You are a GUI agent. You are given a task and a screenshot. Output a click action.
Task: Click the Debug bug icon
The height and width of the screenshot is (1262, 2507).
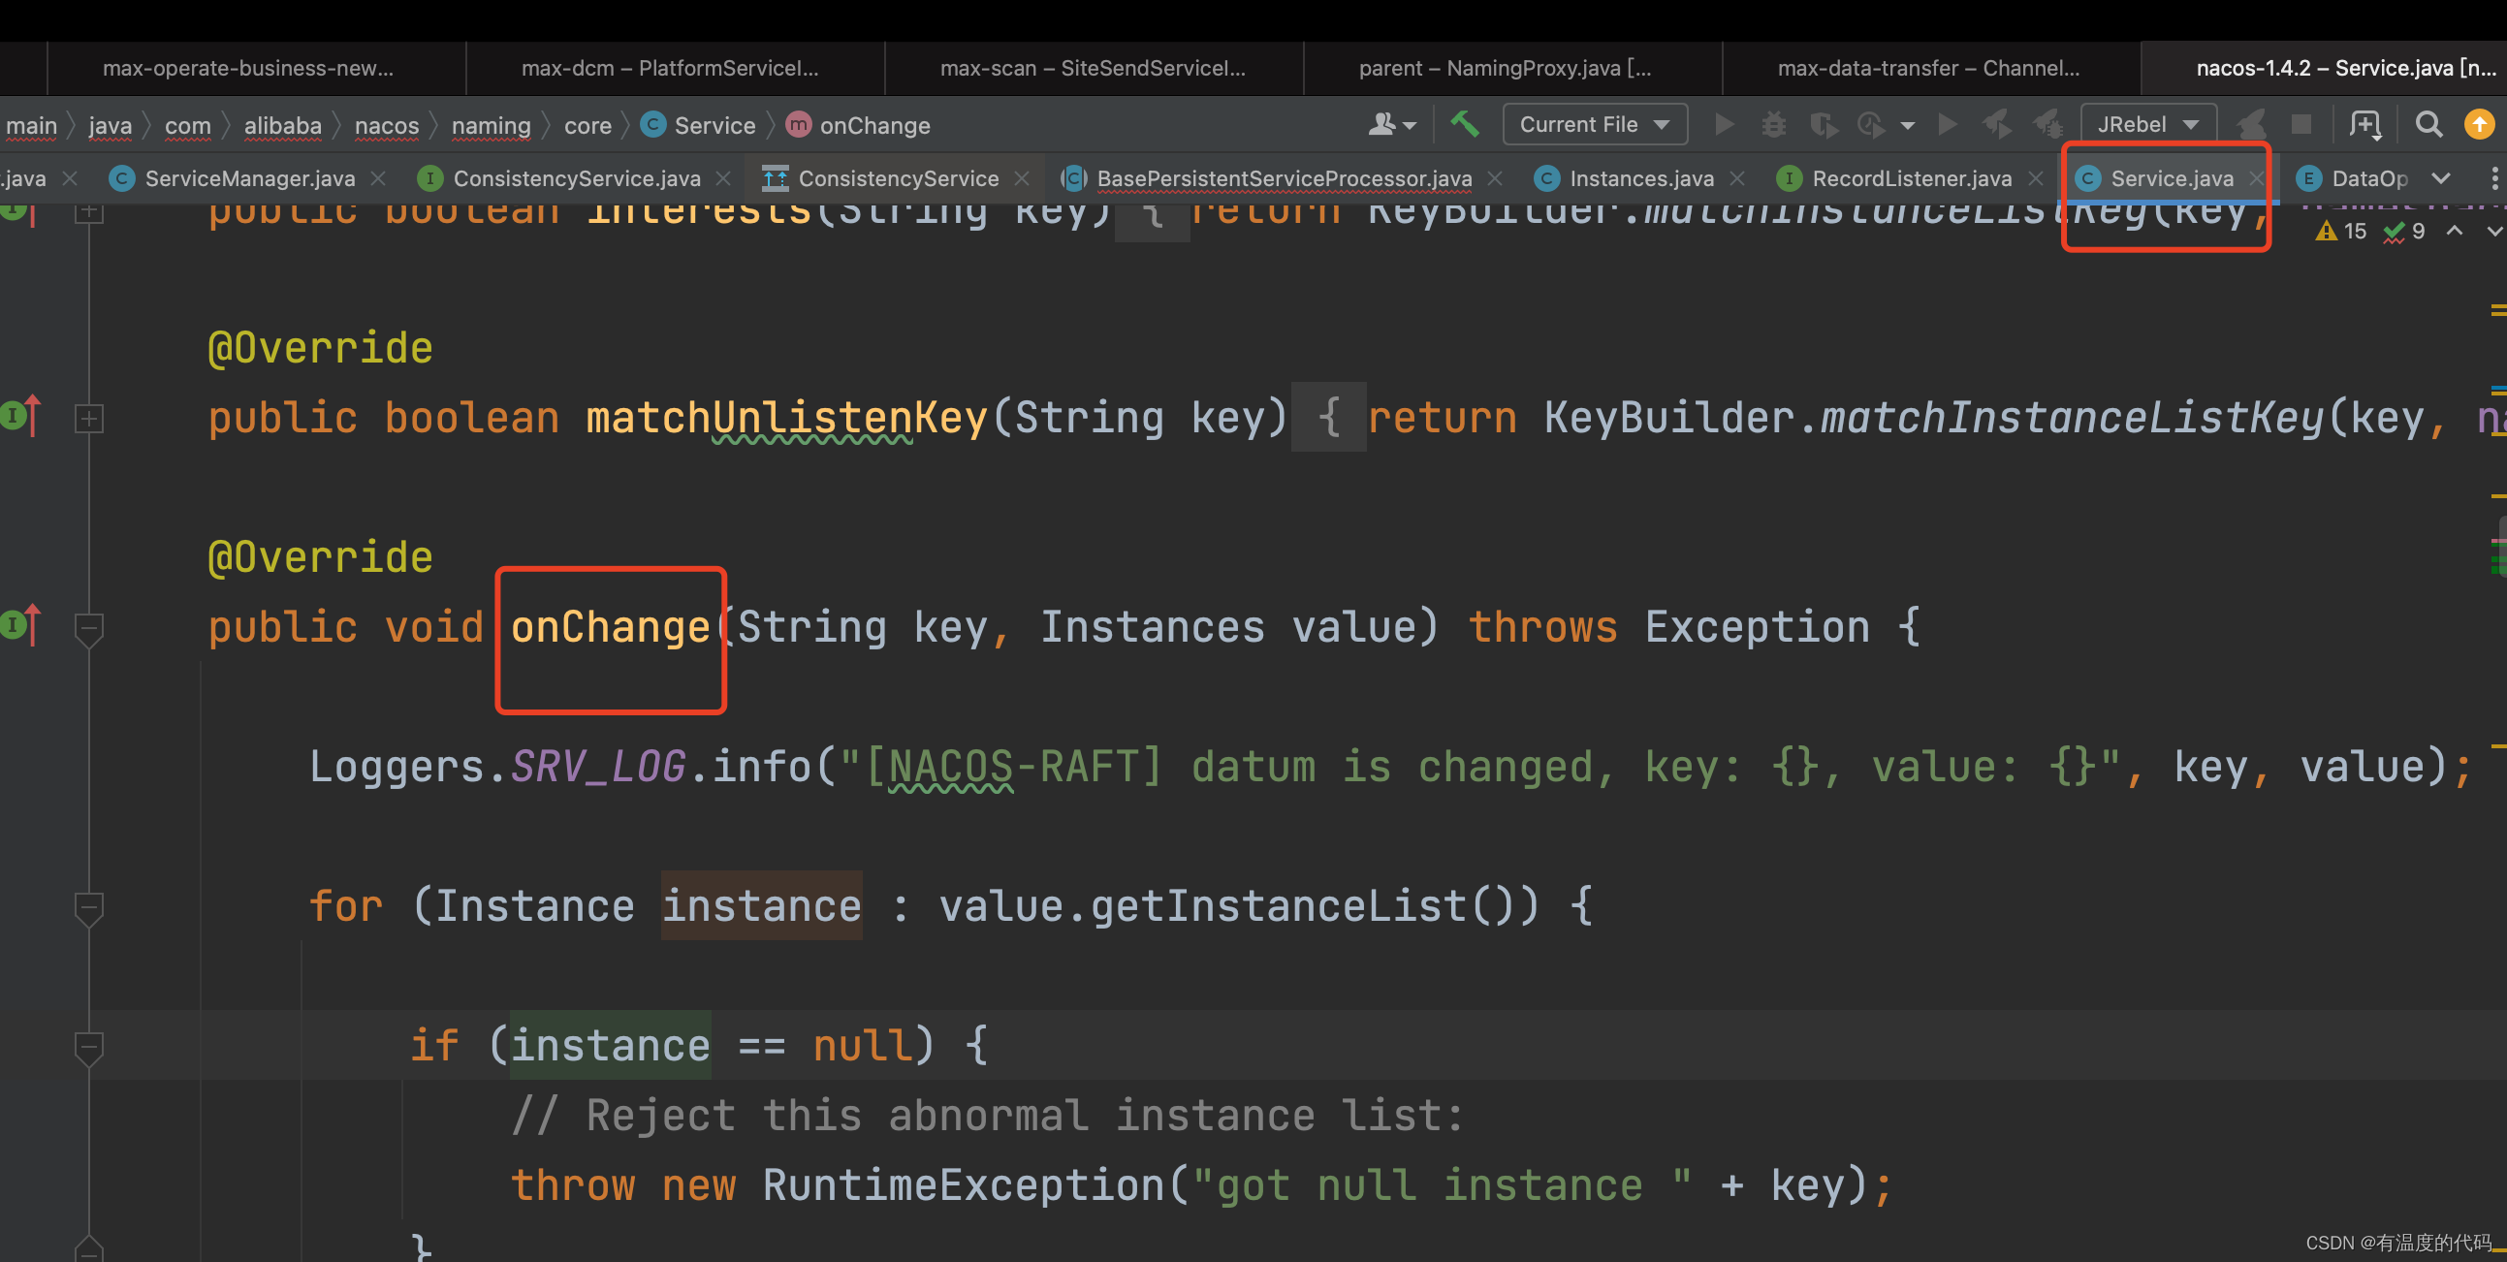(1773, 124)
